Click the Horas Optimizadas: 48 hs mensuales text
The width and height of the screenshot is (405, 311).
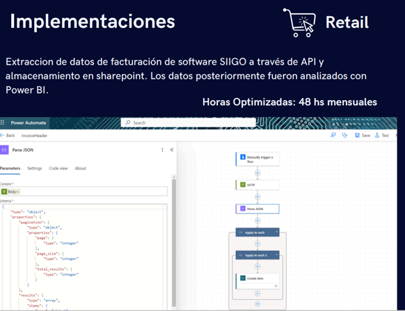(x=289, y=102)
